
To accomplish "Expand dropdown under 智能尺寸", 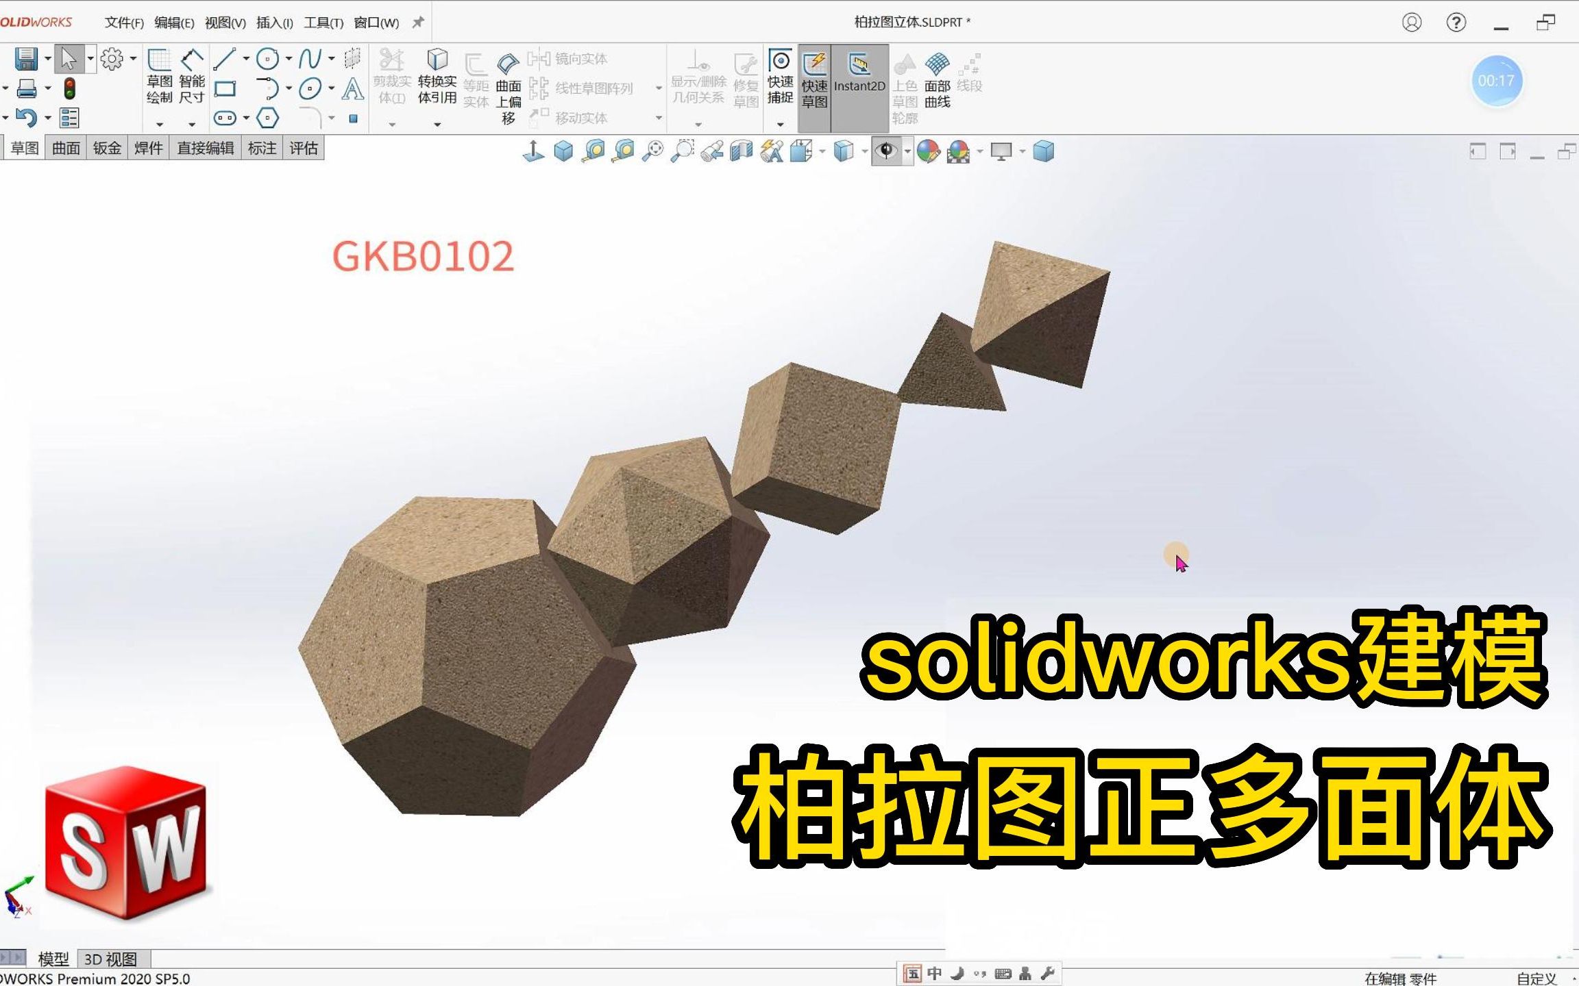I will click(192, 125).
